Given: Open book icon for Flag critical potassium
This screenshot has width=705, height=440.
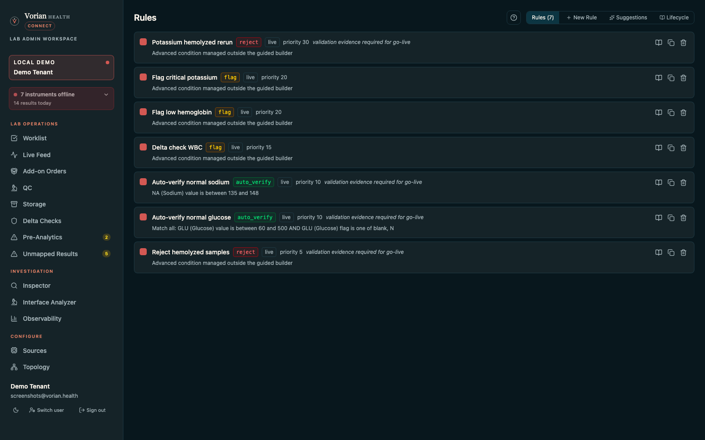Looking at the screenshot, I should click(659, 78).
